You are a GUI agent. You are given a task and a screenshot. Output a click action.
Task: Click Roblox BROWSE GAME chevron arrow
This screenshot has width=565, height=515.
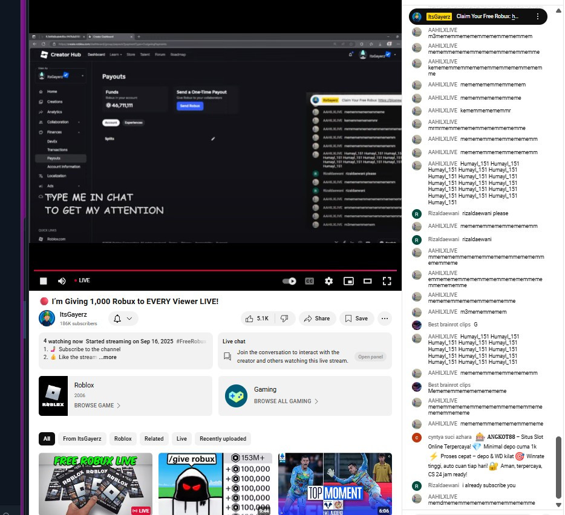(x=119, y=406)
